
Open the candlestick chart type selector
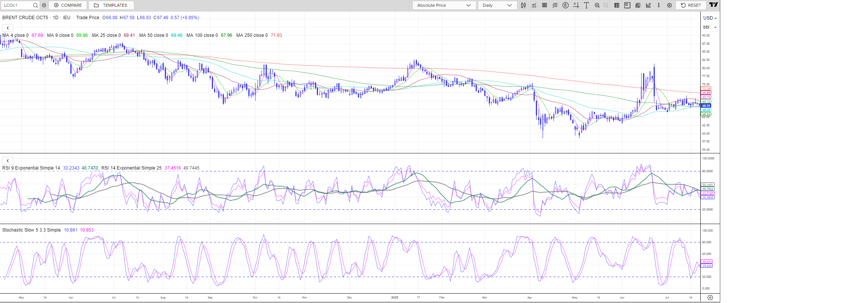pyautogui.click(x=523, y=5)
